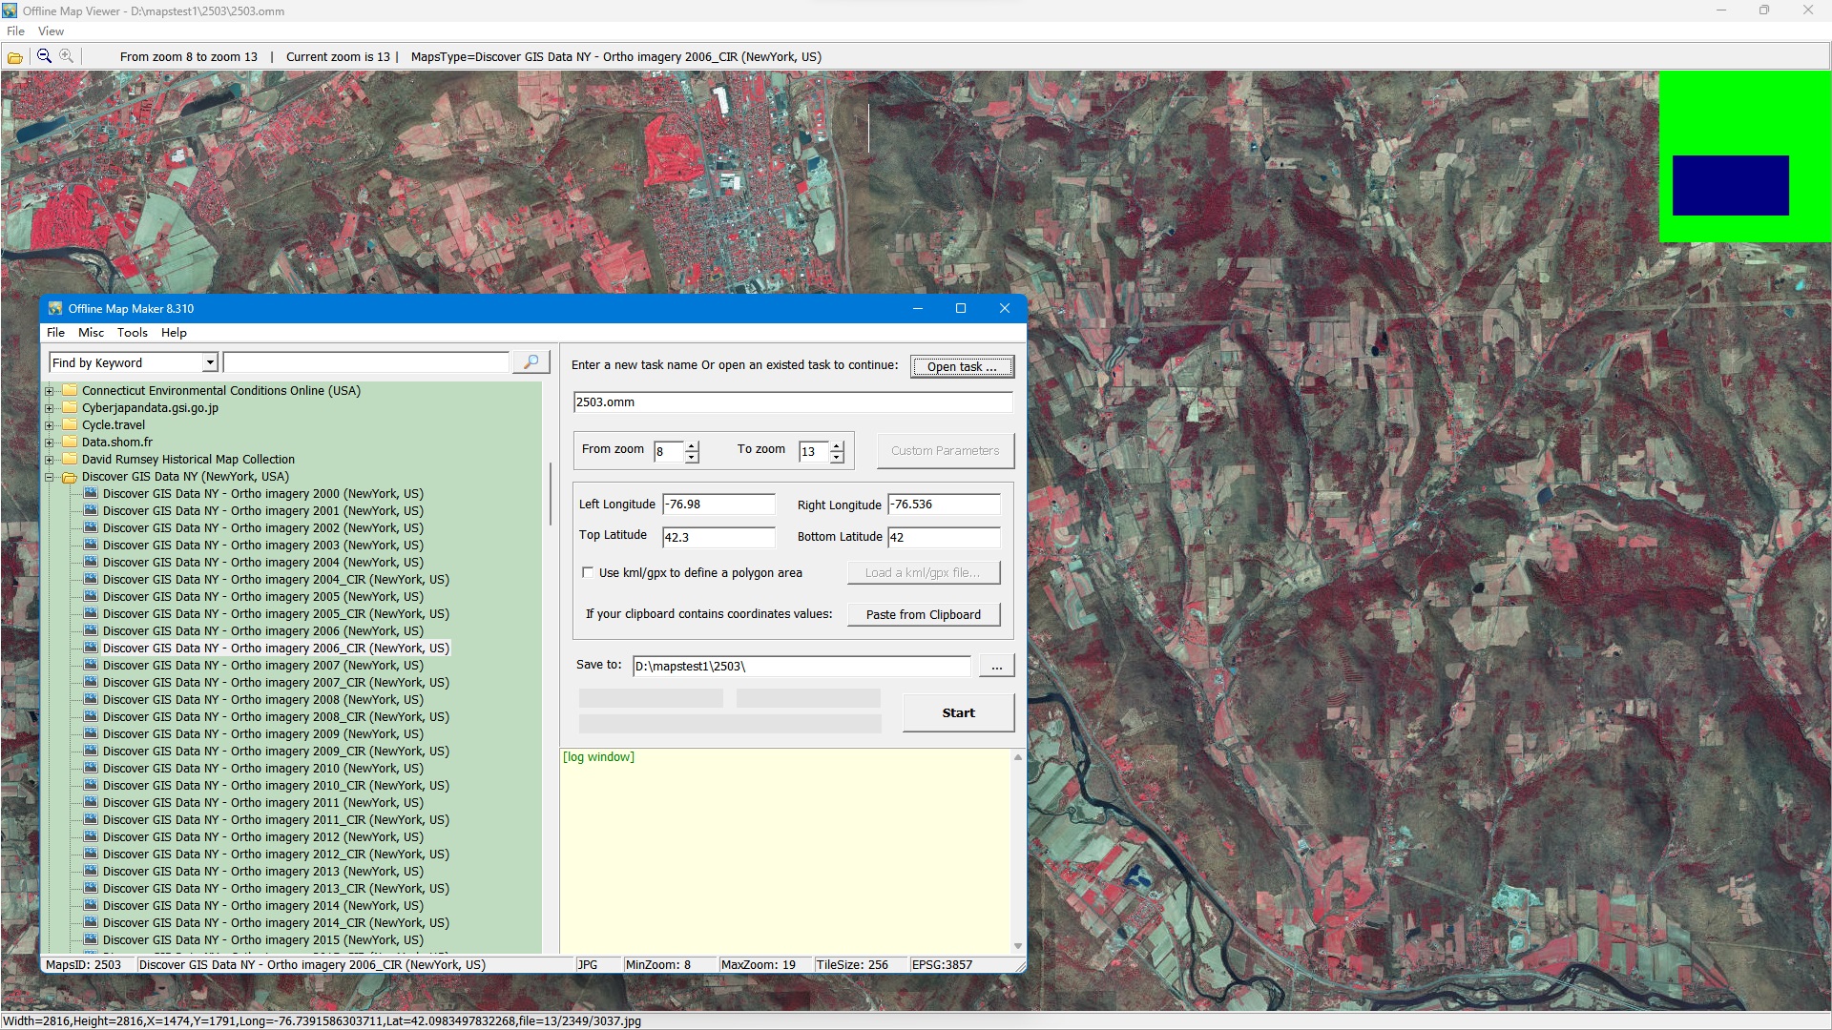Click the map icon beside Ortho imagery 2003

[91, 545]
